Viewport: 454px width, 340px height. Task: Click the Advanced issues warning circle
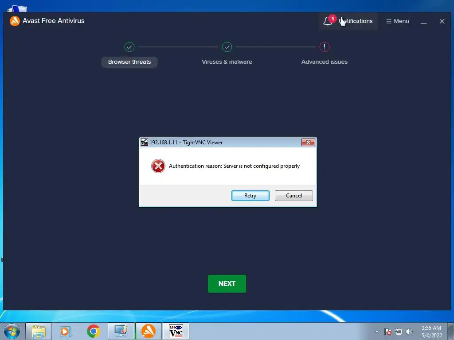(324, 47)
